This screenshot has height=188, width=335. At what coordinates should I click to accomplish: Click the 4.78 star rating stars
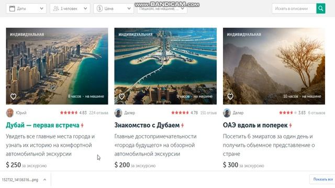[180, 113]
